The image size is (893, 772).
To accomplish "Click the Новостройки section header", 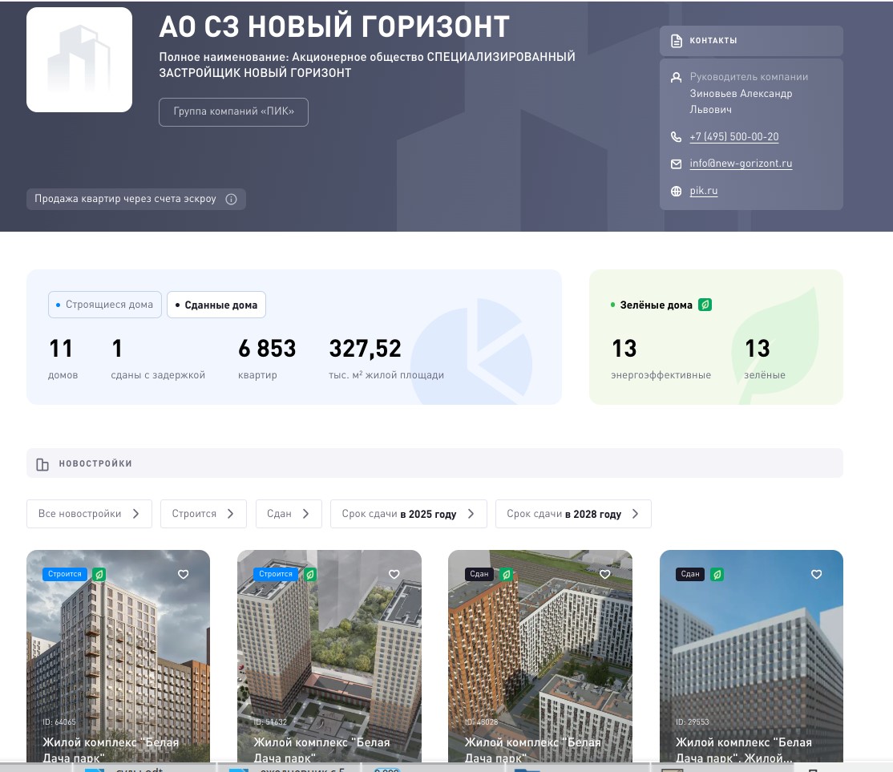I will coord(434,463).
